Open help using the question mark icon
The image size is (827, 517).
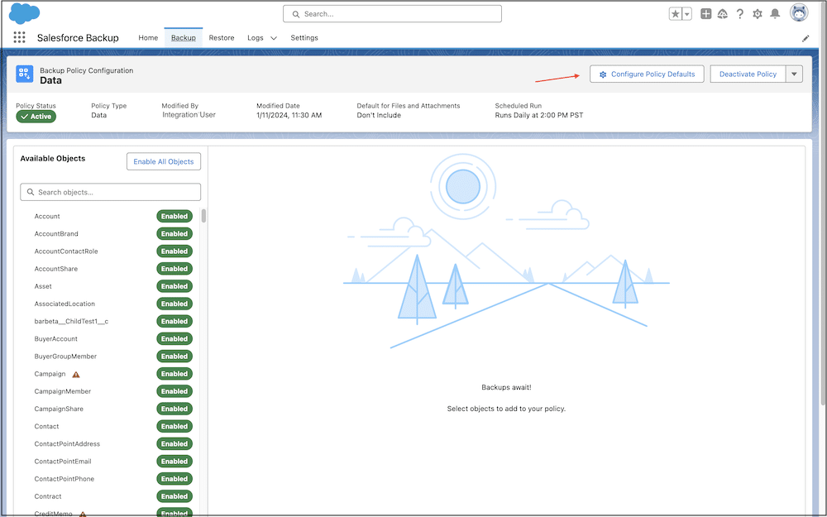point(739,13)
